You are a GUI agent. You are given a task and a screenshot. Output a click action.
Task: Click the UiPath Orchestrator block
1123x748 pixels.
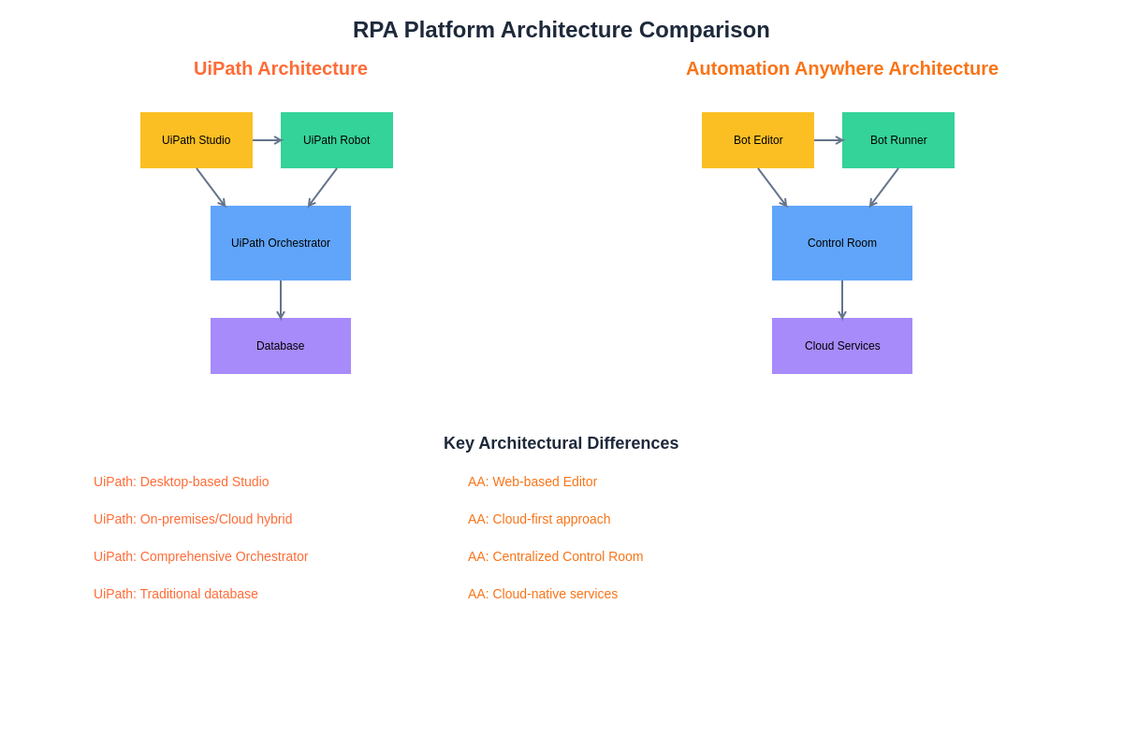tap(281, 243)
